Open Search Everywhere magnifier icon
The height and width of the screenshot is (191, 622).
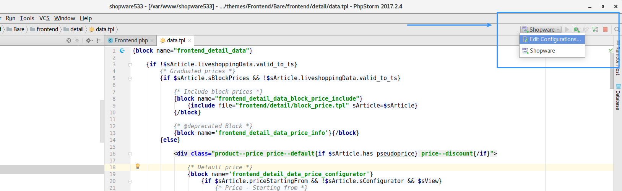pyautogui.click(x=616, y=29)
